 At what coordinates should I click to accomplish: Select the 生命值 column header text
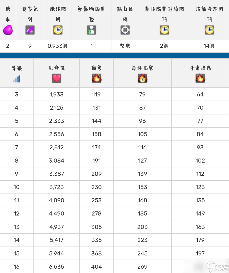tap(56, 68)
